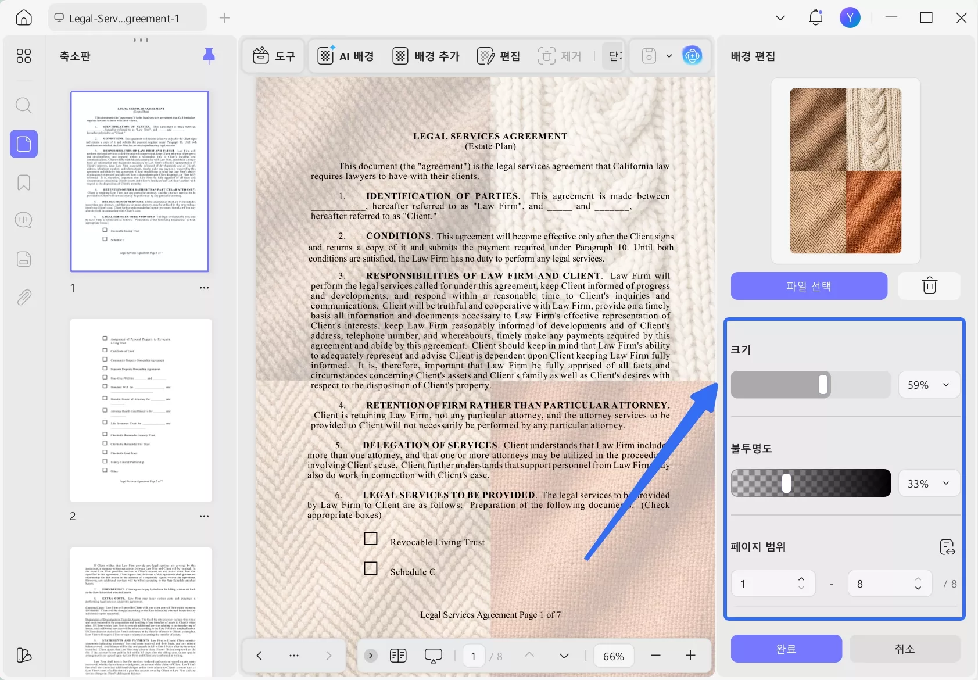The image size is (978, 680).
Task: Decrease the end page stepper value
Action: [918, 588]
